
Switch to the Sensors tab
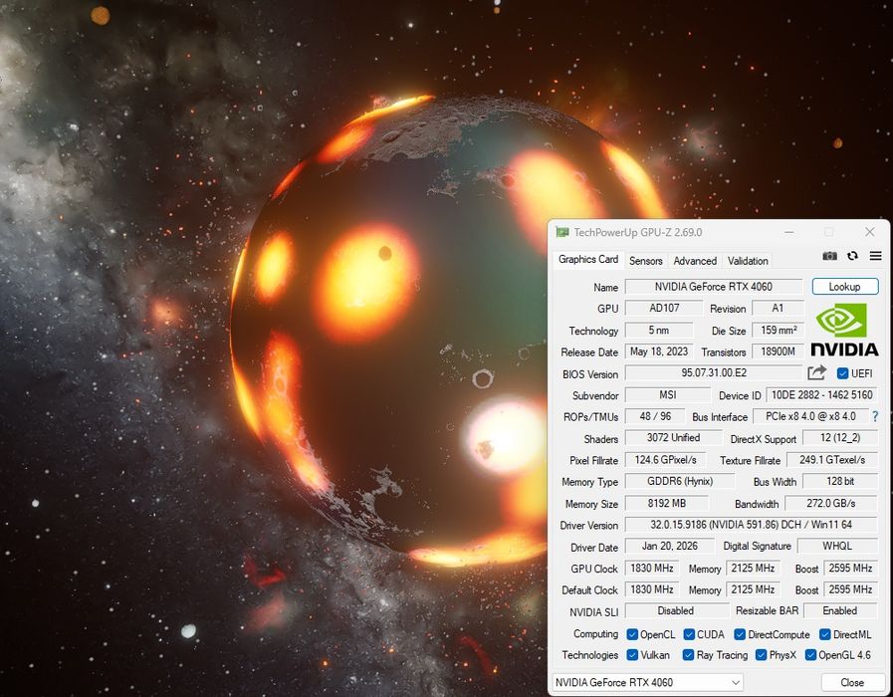pos(646,261)
